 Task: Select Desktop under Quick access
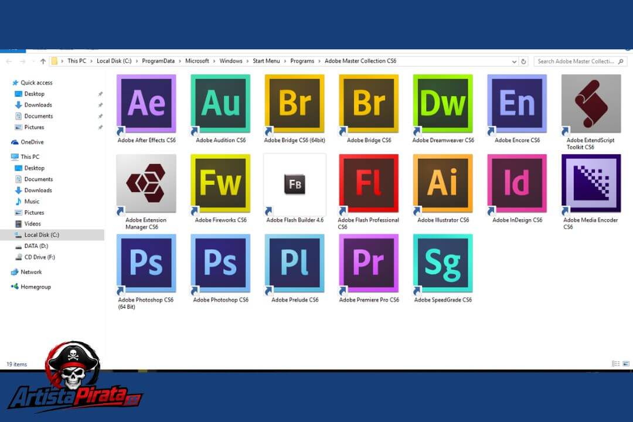35,94
